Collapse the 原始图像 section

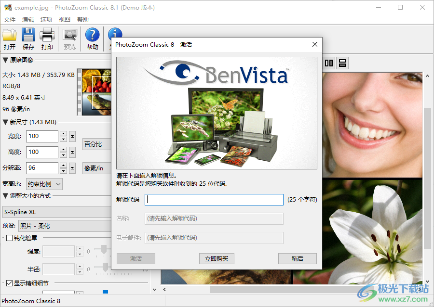point(5,60)
